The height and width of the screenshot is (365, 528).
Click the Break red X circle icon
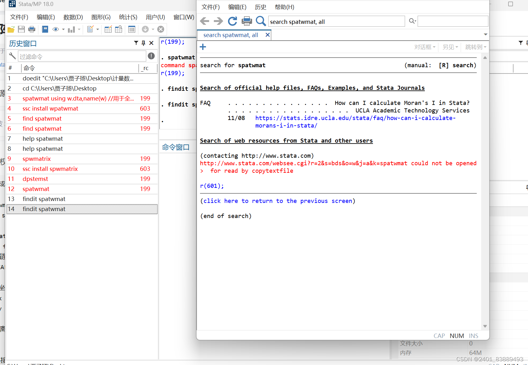(x=161, y=29)
